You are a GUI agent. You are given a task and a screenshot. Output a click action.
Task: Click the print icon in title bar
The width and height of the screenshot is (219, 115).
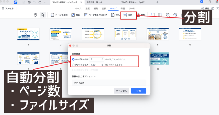[x=29, y=2]
